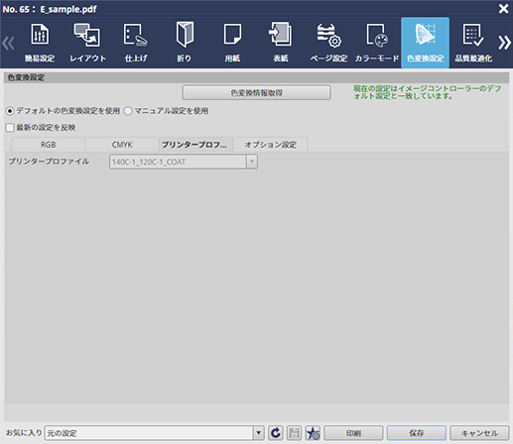Expand the お気に入り favorites dropdown arrow
Viewport: 513px width, 444px height.
pyautogui.click(x=259, y=433)
